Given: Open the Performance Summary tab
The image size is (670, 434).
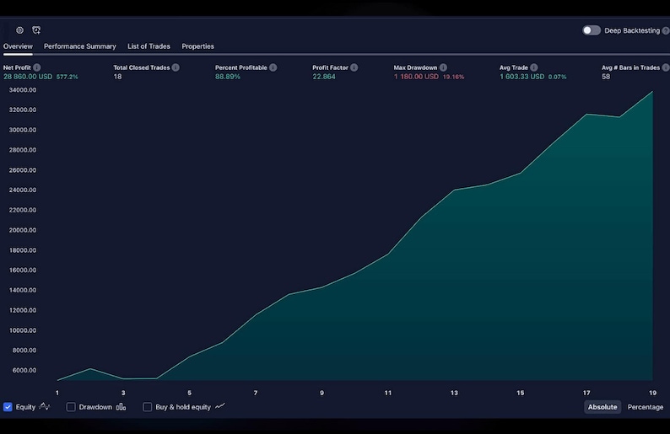Looking at the screenshot, I should (x=80, y=46).
